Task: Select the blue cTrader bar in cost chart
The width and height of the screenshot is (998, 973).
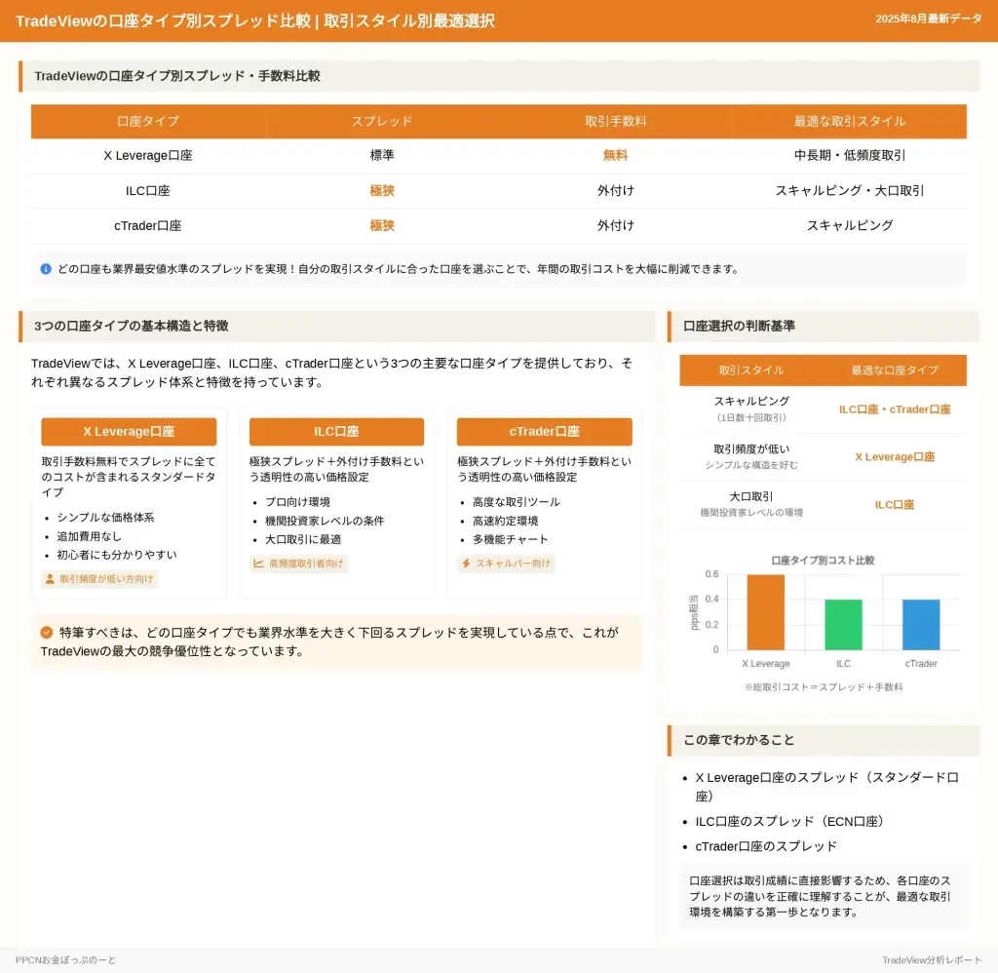Action: pyautogui.click(x=921, y=625)
